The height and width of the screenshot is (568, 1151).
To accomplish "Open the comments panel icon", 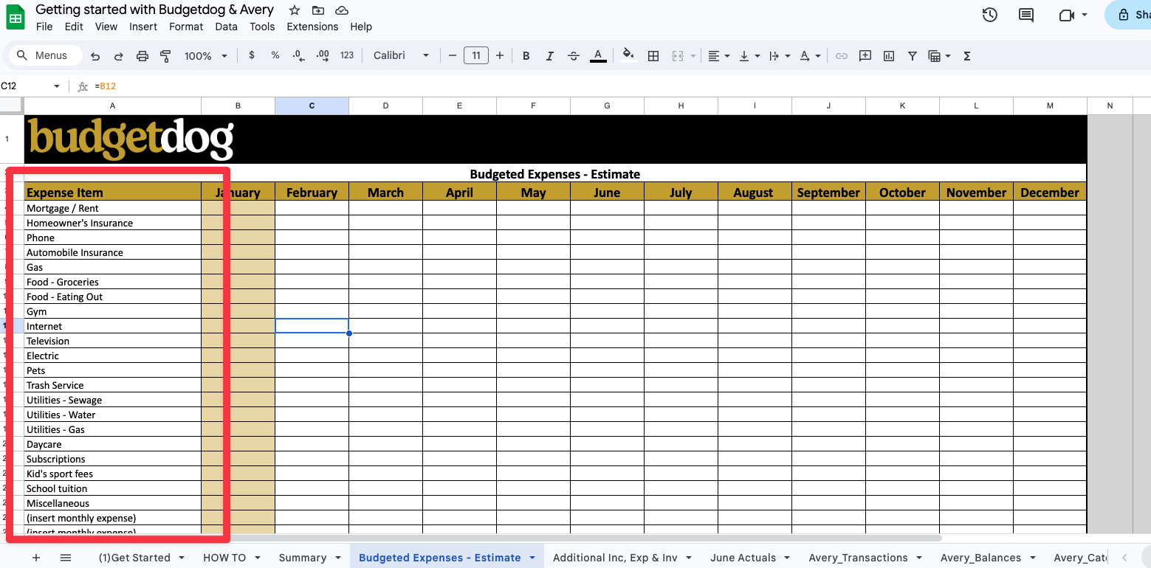I will (x=1025, y=15).
